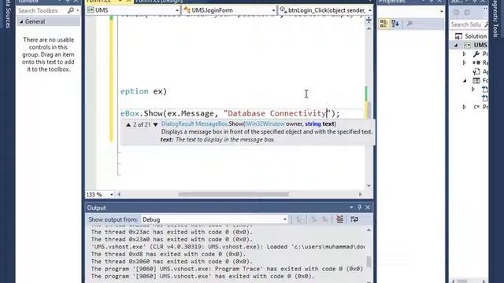Click into the Search Solution Explorer field
This screenshot has width=504, height=283.
[x=467, y=24]
